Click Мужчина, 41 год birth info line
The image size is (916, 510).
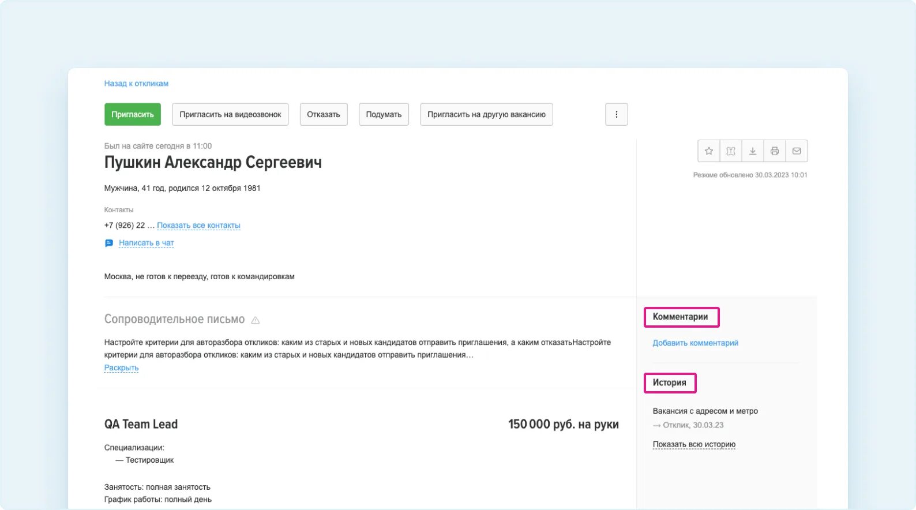click(x=182, y=188)
